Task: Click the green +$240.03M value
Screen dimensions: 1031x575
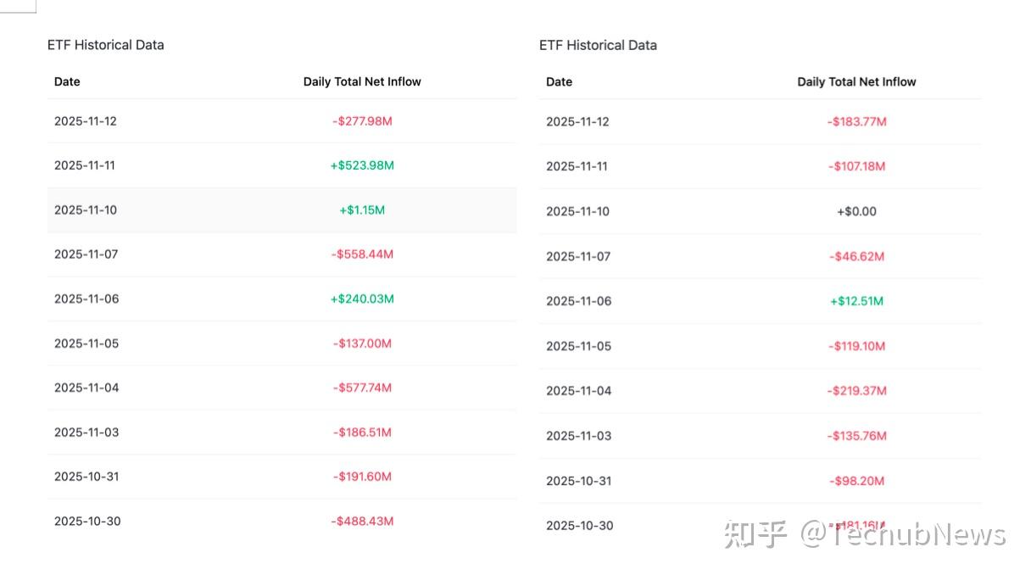Action: (362, 299)
